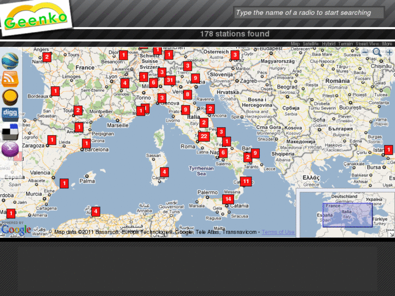Switch to Hybrid view type
This screenshot has height=296, width=395.
pyautogui.click(x=329, y=44)
